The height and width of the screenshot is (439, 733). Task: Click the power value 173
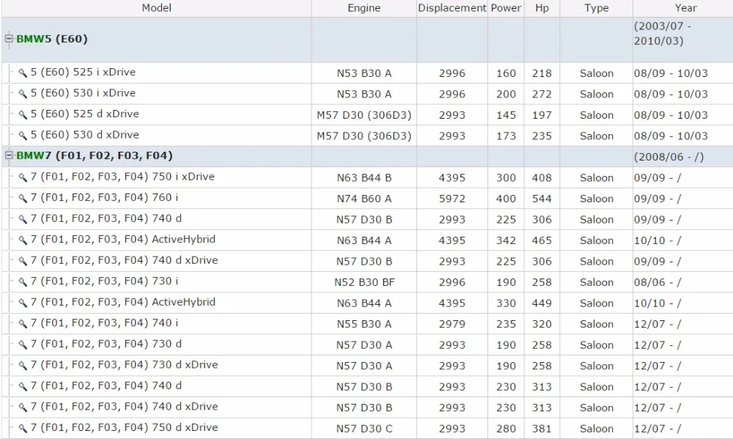[x=506, y=136]
